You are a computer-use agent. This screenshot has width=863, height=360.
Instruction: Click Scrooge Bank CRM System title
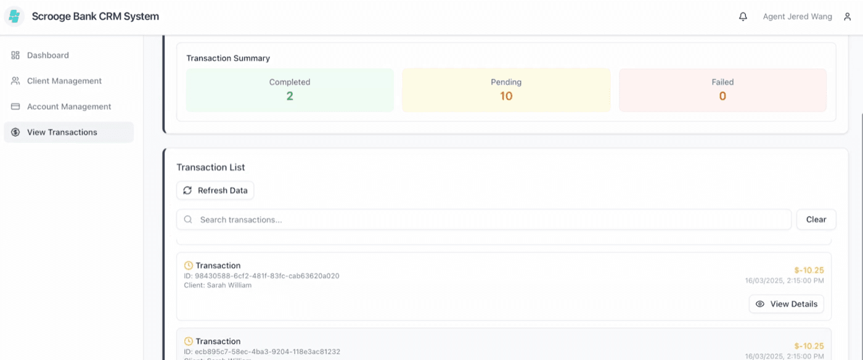(96, 17)
